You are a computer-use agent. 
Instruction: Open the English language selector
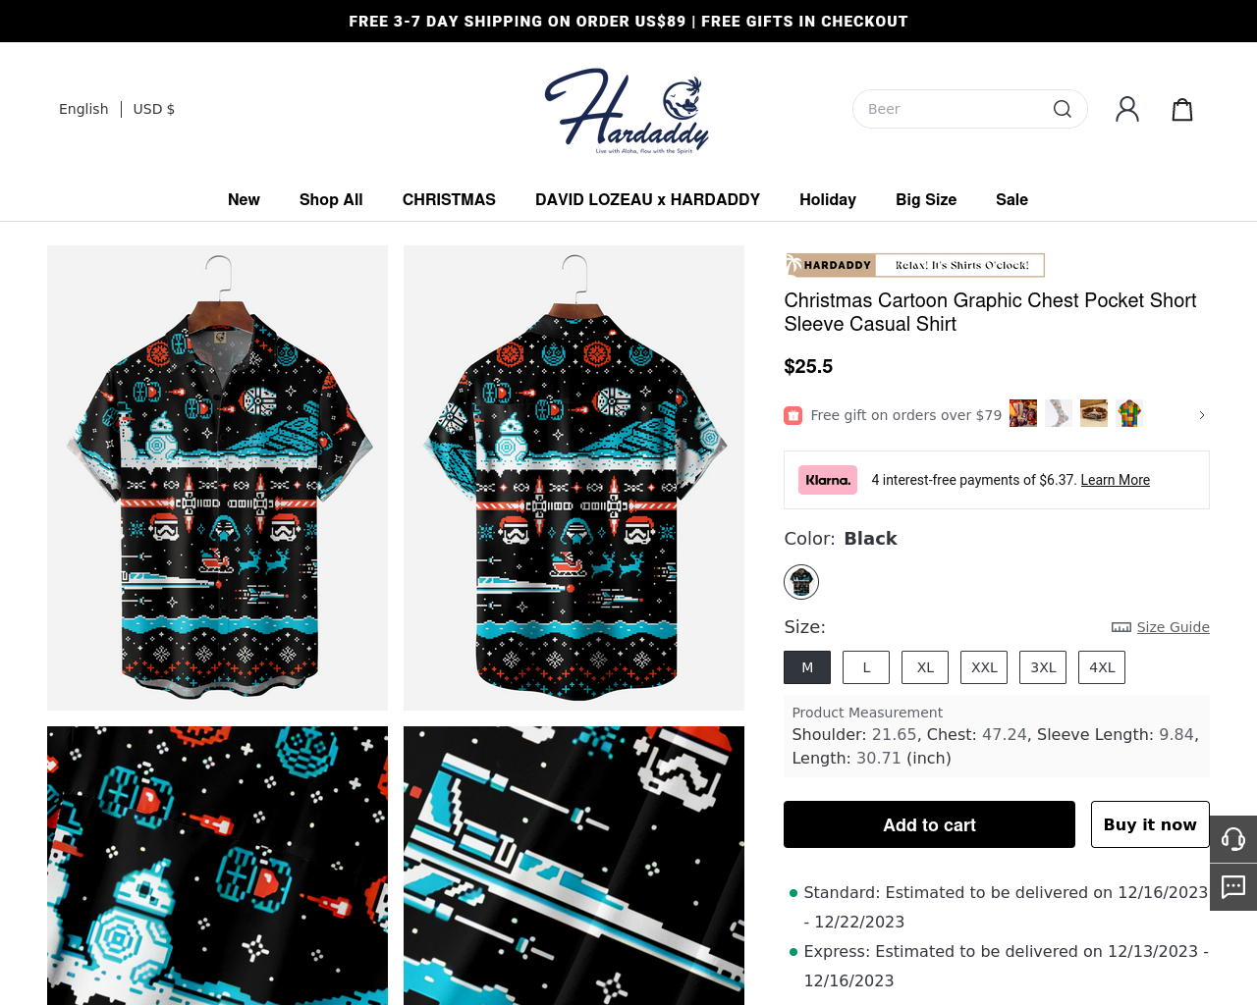tap(83, 109)
